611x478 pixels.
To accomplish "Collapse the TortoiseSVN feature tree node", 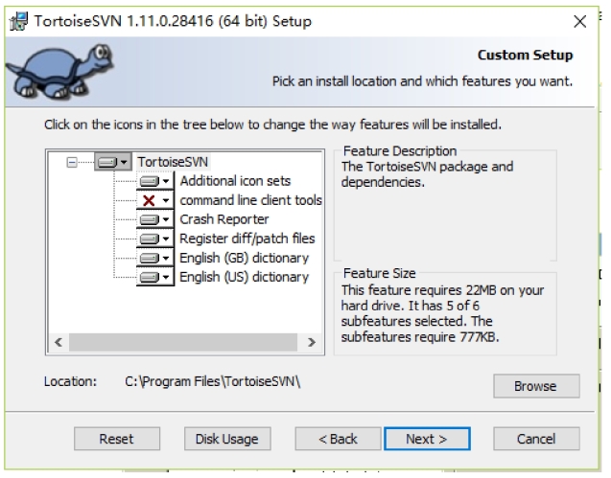I will tap(72, 162).
